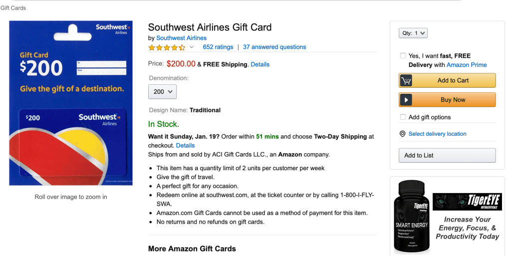This screenshot has width=510, height=256.
Task: Click the star rating icons
Action: pos(167,47)
